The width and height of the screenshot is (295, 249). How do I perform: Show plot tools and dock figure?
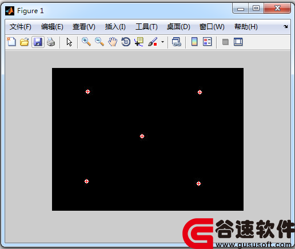coord(238,42)
